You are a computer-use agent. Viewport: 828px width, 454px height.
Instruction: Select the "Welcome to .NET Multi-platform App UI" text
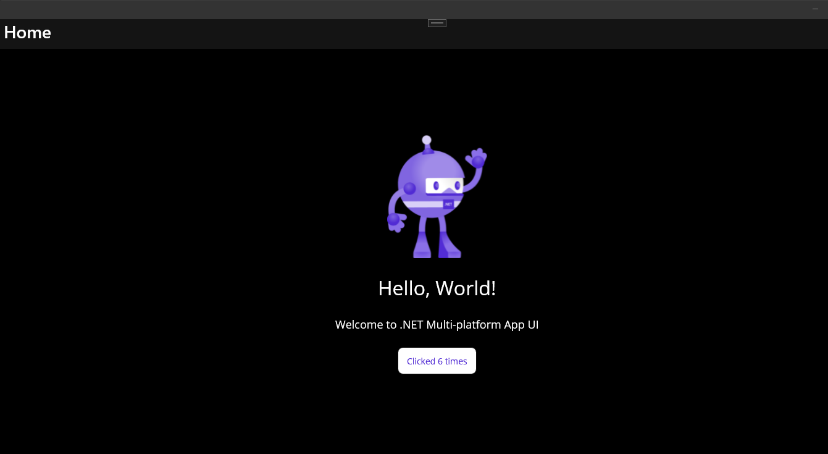pos(437,324)
